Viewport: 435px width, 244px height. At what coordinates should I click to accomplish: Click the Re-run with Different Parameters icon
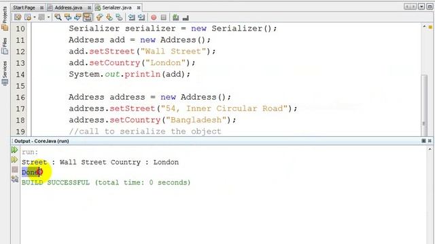(x=15, y=160)
